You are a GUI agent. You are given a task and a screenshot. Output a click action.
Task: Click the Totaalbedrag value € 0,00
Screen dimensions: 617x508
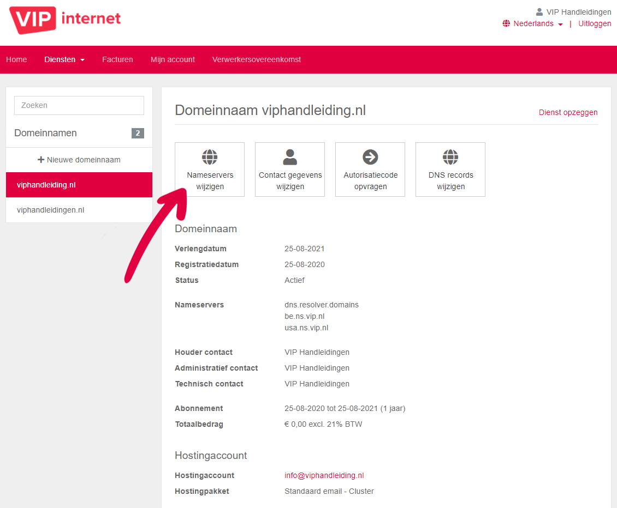click(323, 424)
